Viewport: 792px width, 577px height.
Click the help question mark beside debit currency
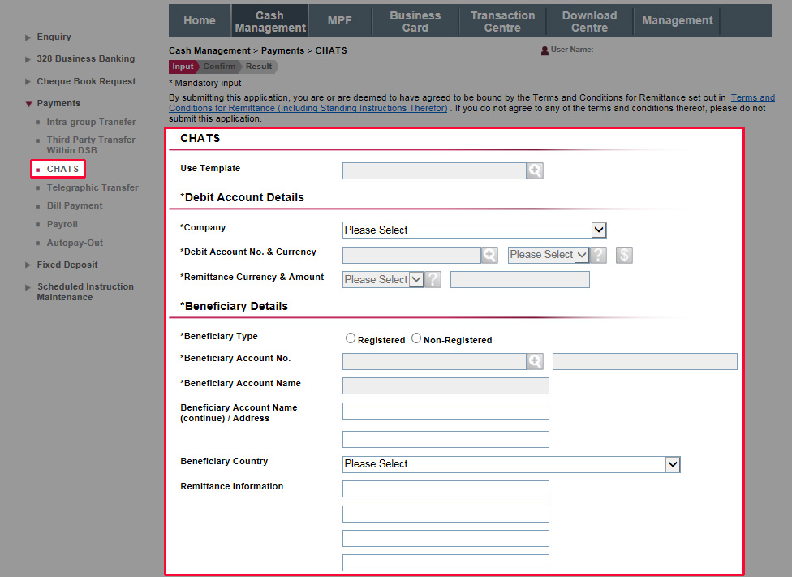pyautogui.click(x=599, y=255)
